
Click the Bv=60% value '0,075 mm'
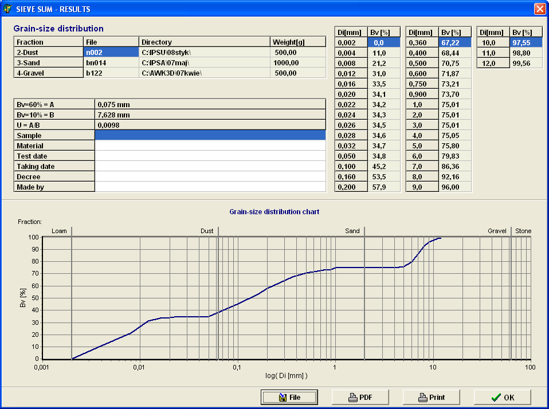pos(210,104)
